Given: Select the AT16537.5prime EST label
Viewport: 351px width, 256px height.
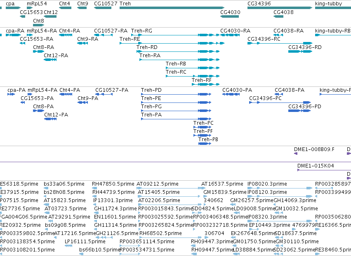Looking at the screenshot, I should click(x=222, y=184).
